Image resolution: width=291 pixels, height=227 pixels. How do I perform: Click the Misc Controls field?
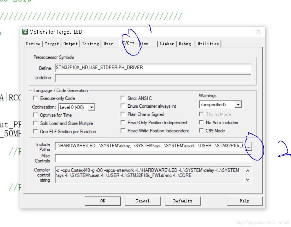tap(153, 158)
